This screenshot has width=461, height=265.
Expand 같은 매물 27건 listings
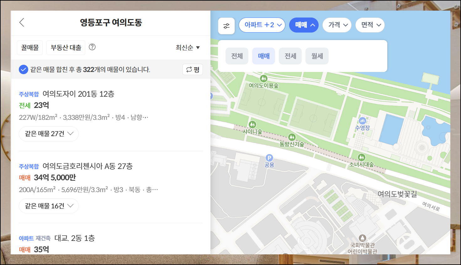coord(49,134)
